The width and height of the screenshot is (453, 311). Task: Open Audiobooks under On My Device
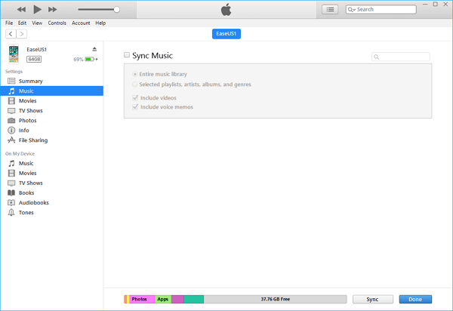33,203
